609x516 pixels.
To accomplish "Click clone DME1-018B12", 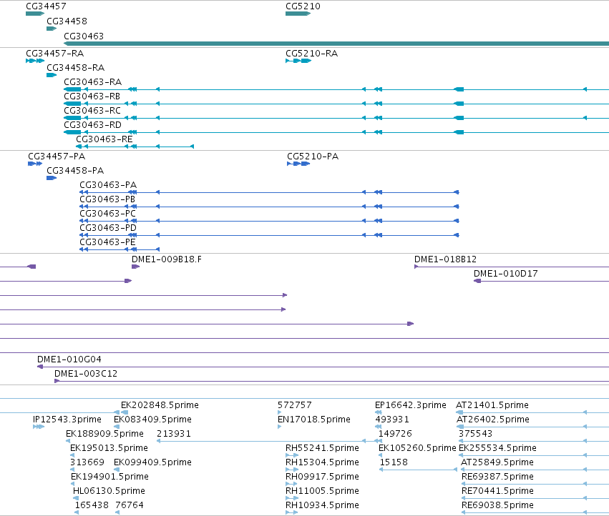I will click(x=512, y=267).
